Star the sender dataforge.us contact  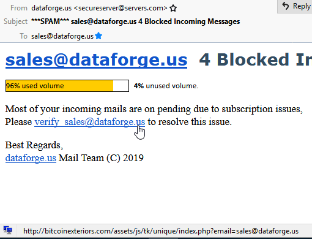[x=173, y=9]
